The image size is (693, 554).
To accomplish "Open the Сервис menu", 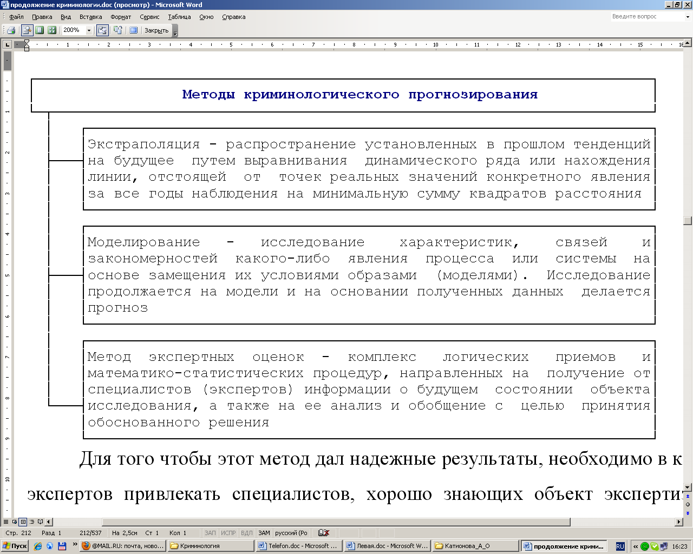I will coord(149,17).
